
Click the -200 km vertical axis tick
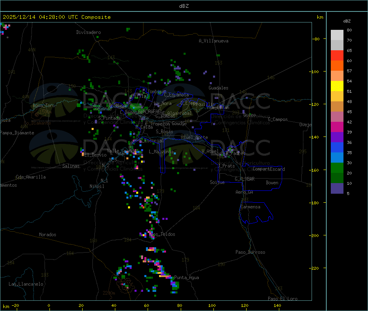tap(315, 235)
